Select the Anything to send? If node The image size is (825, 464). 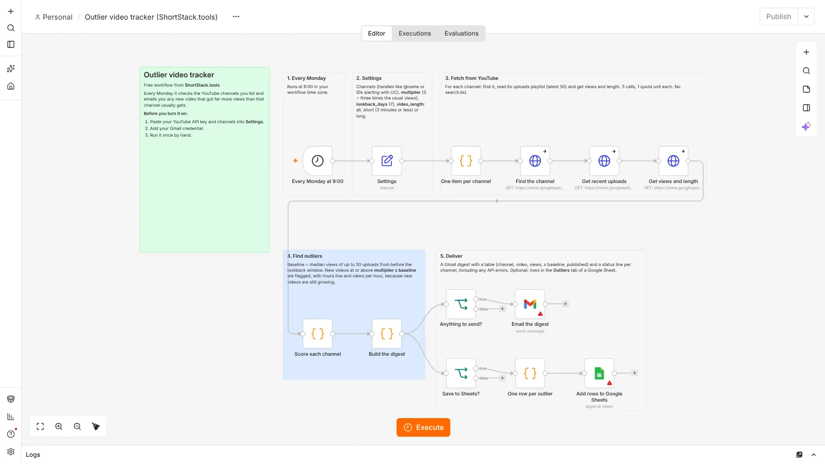click(461, 304)
